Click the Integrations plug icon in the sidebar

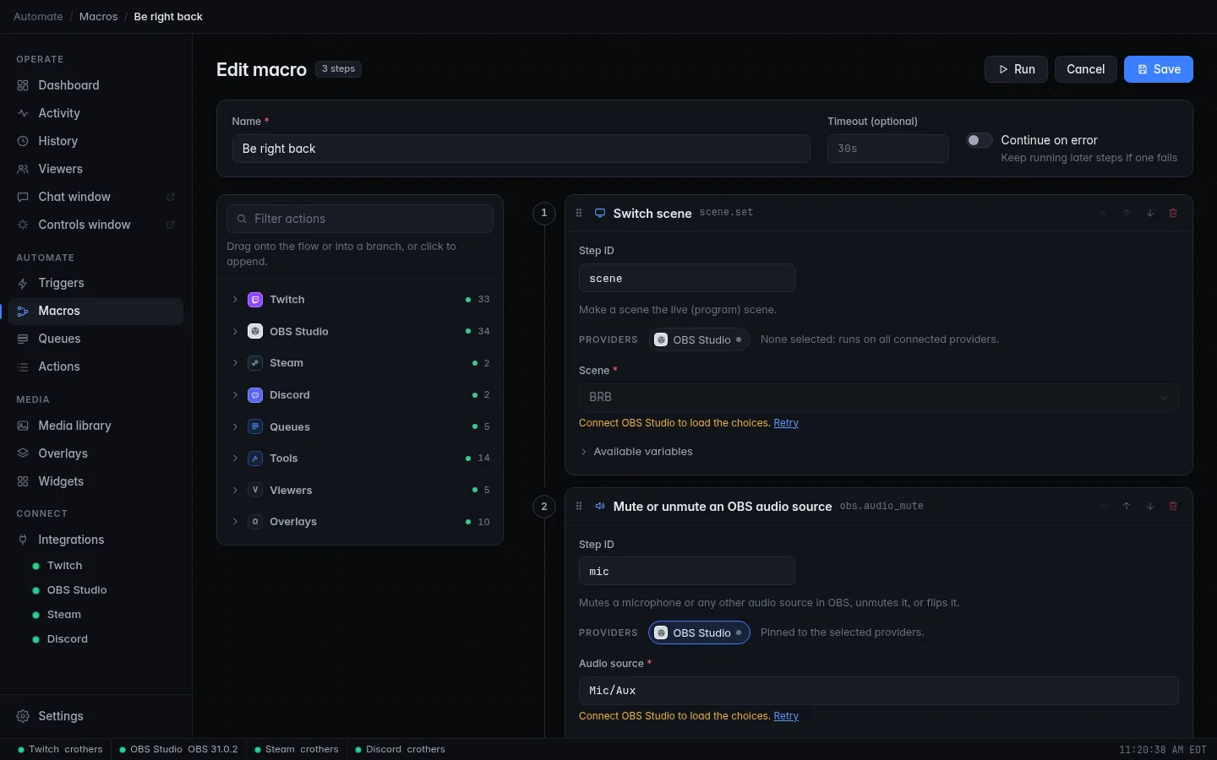coord(23,540)
